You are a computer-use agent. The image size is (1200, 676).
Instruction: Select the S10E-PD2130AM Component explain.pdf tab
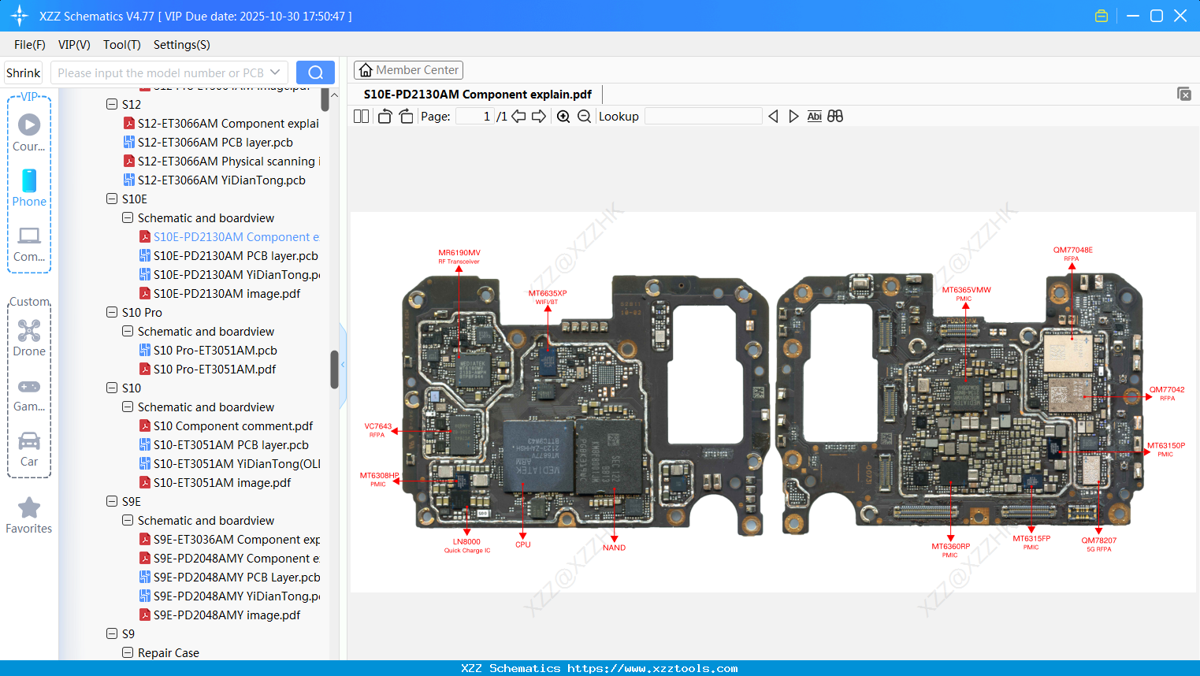(477, 94)
